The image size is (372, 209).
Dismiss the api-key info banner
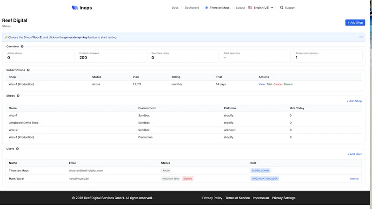point(361,37)
